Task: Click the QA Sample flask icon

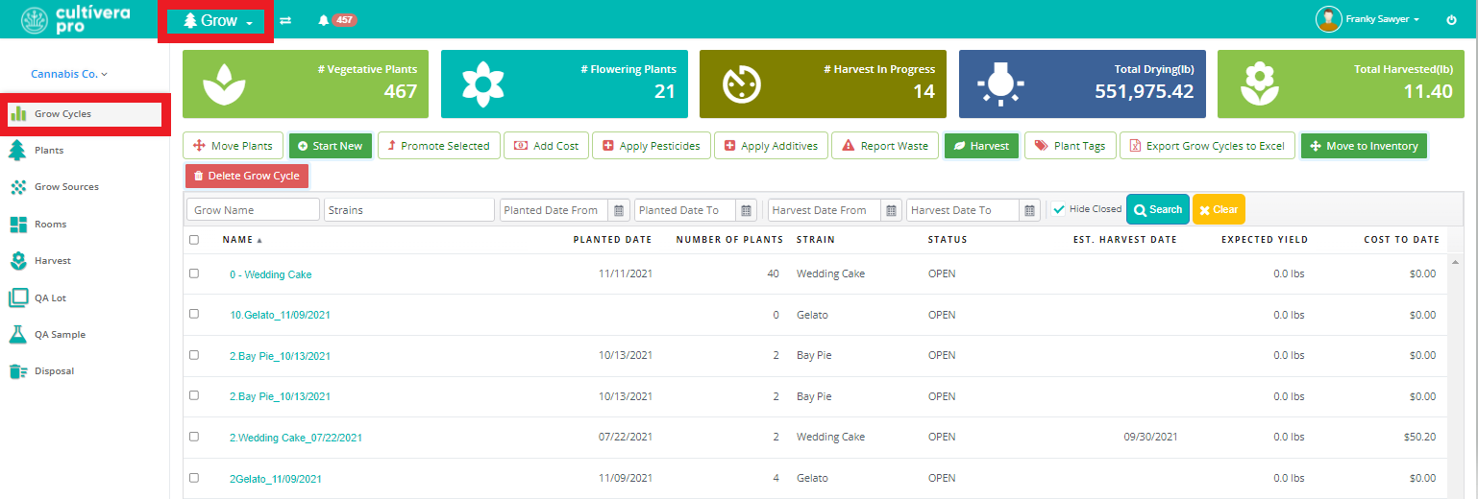Action: [17, 335]
